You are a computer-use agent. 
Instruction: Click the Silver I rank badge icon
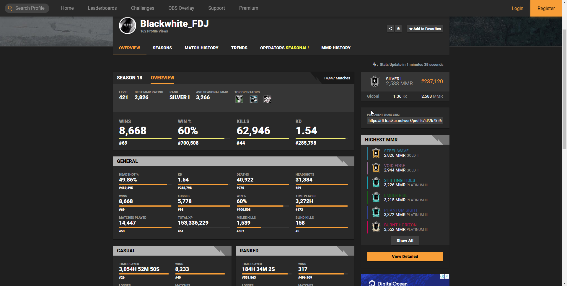coord(374,81)
